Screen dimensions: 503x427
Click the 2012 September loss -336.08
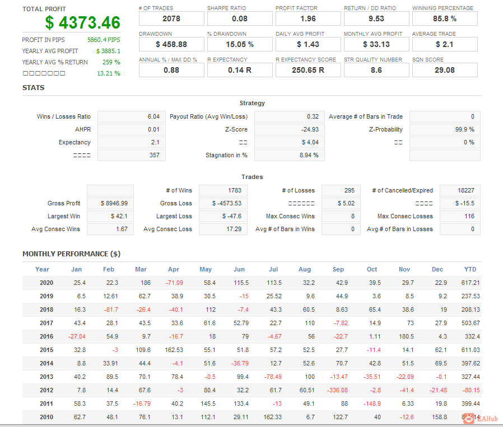(x=337, y=390)
